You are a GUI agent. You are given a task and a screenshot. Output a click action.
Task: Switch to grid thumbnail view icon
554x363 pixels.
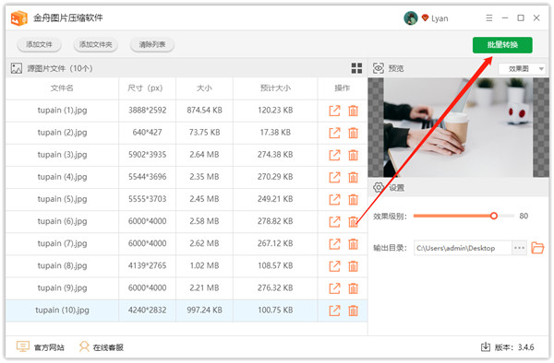356,68
